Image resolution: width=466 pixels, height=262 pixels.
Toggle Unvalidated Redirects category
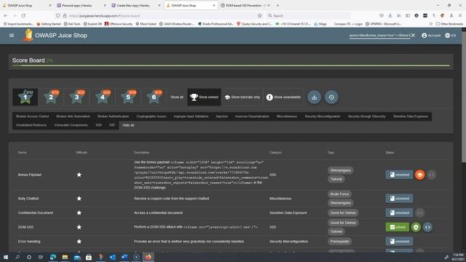coord(31,125)
